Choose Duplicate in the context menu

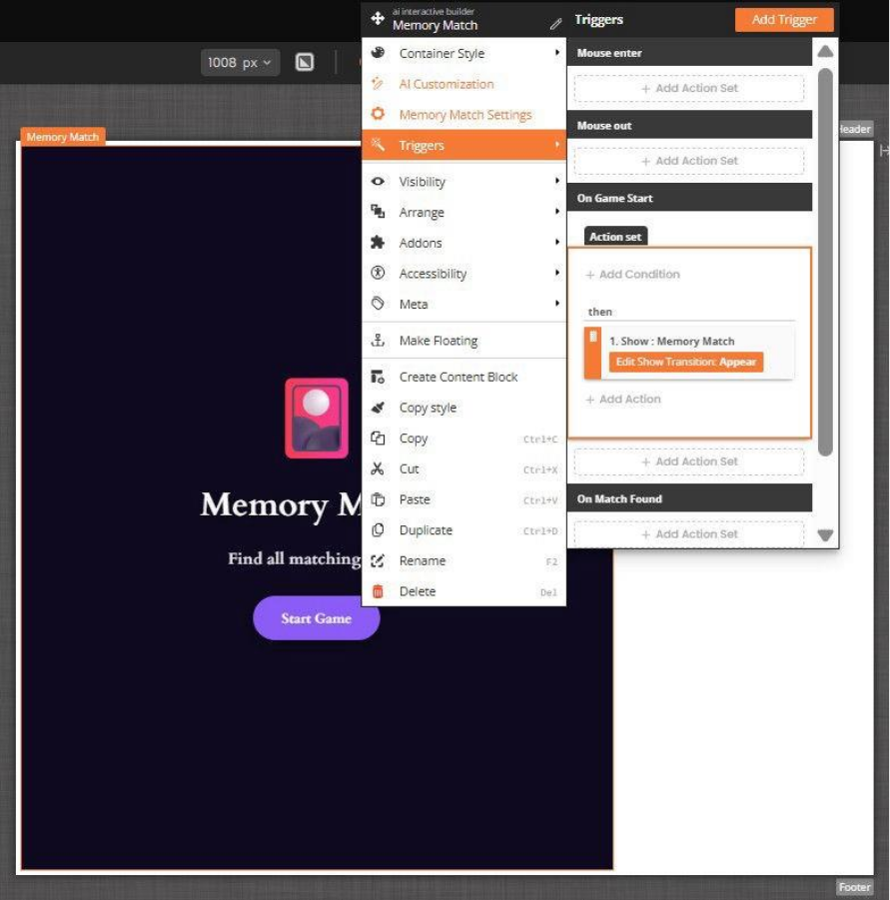point(426,530)
